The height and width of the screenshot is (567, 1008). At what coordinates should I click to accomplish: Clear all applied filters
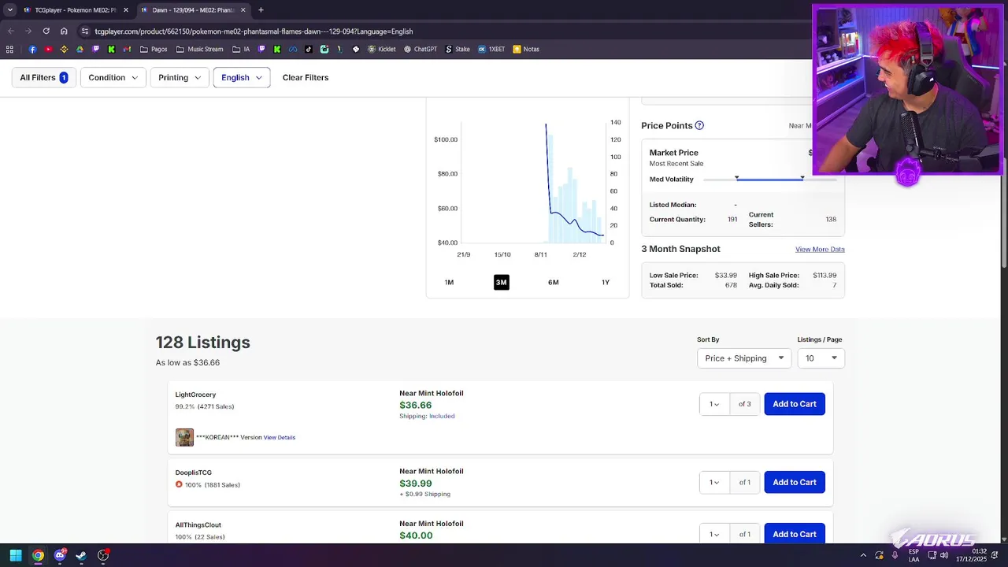tap(306, 77)
